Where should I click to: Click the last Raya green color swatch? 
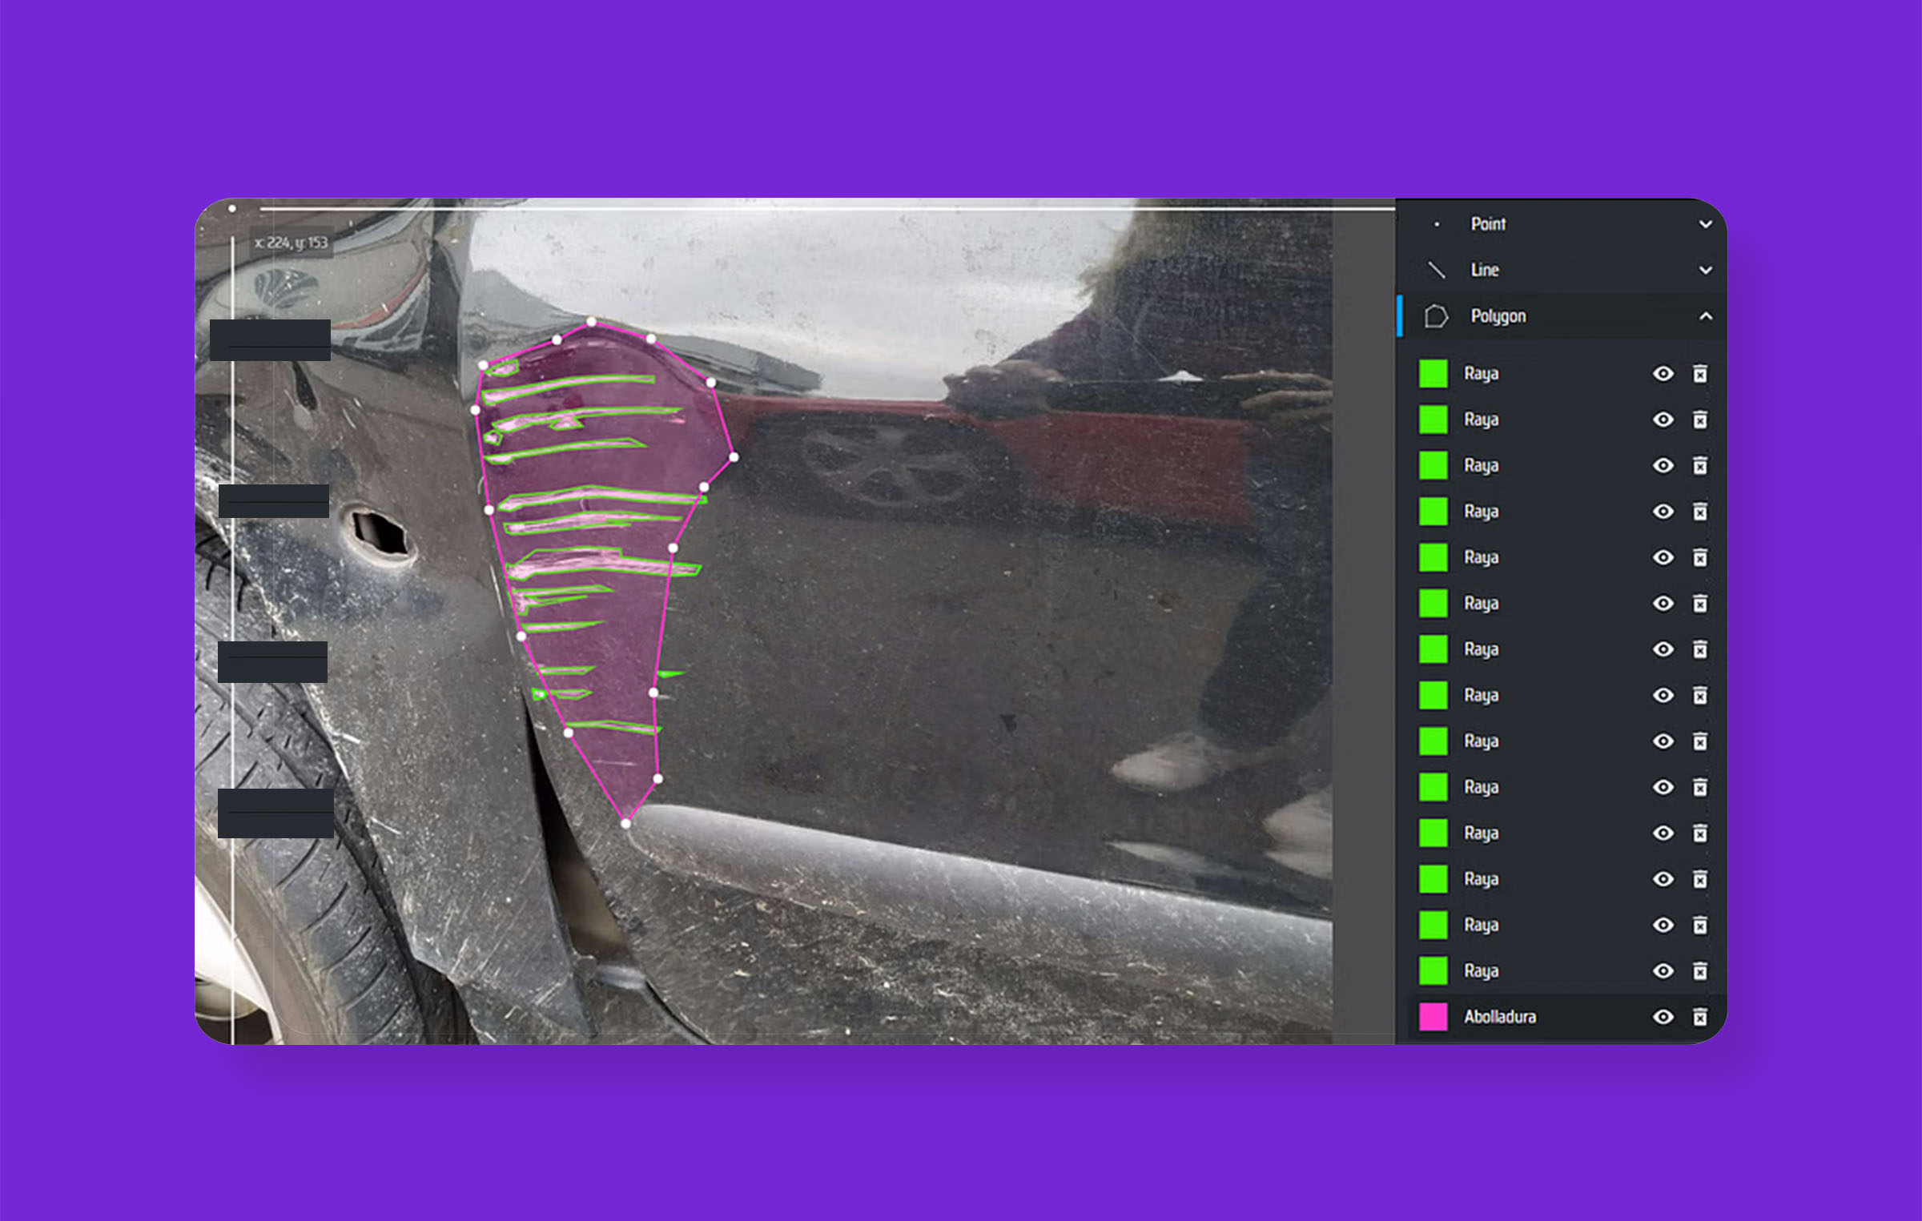pyautogui.click(x=1433, y=971)
